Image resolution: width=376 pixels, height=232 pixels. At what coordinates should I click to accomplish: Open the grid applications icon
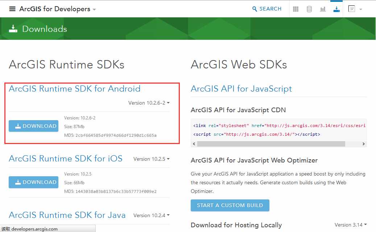pos(296,9)
